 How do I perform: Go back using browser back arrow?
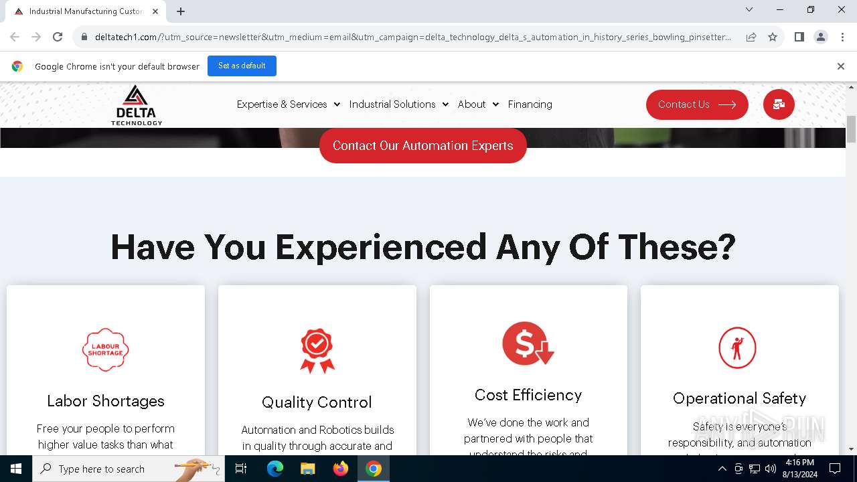click(15, 37)
